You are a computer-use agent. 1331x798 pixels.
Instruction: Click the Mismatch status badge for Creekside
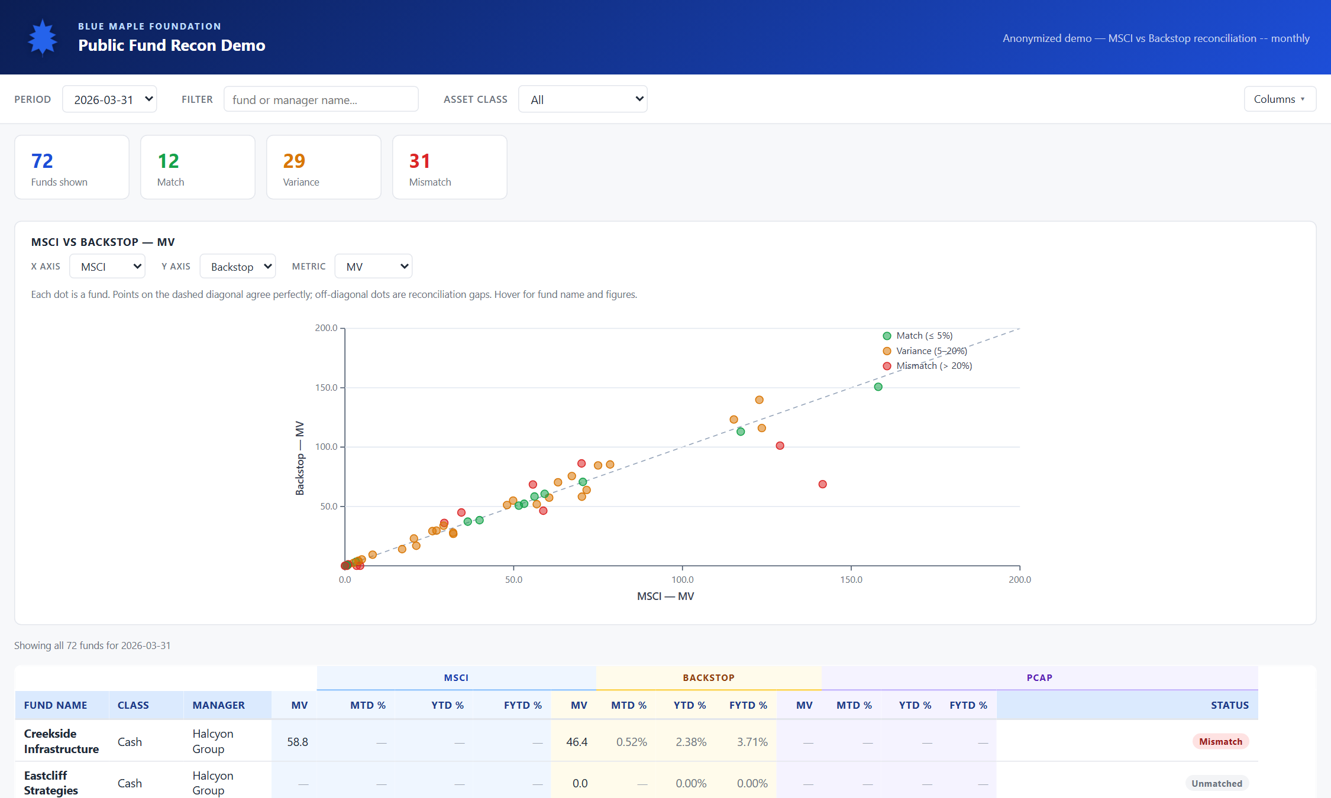point(1220,742)
